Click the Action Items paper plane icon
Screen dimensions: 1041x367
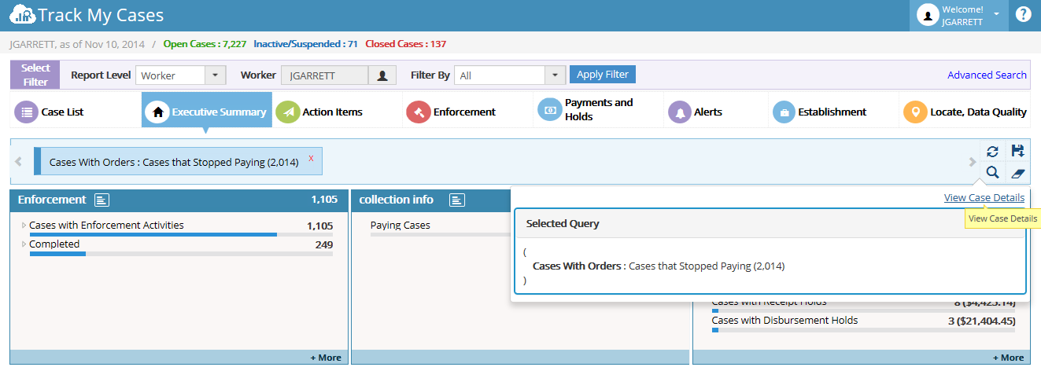(288, 112)
